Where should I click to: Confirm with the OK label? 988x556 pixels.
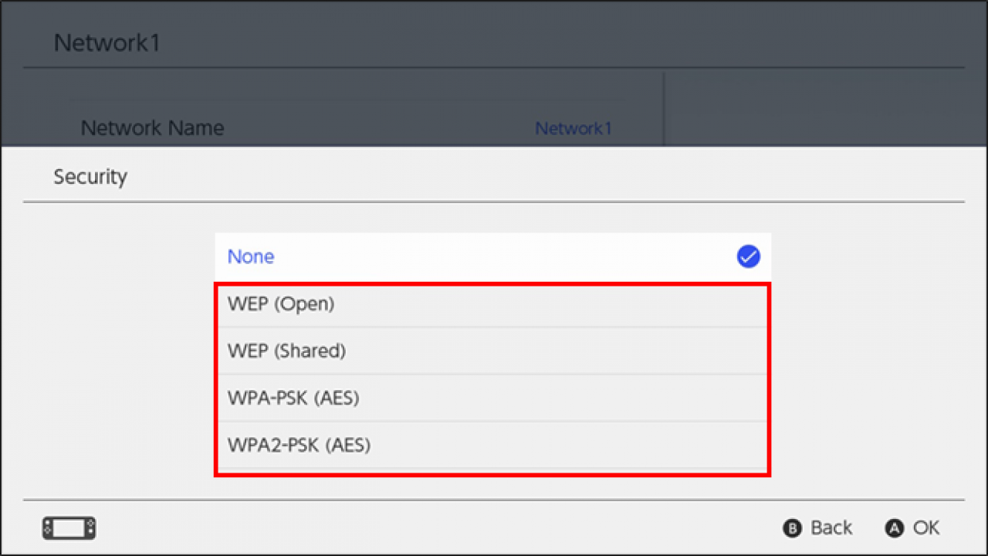tap(925, 528)
